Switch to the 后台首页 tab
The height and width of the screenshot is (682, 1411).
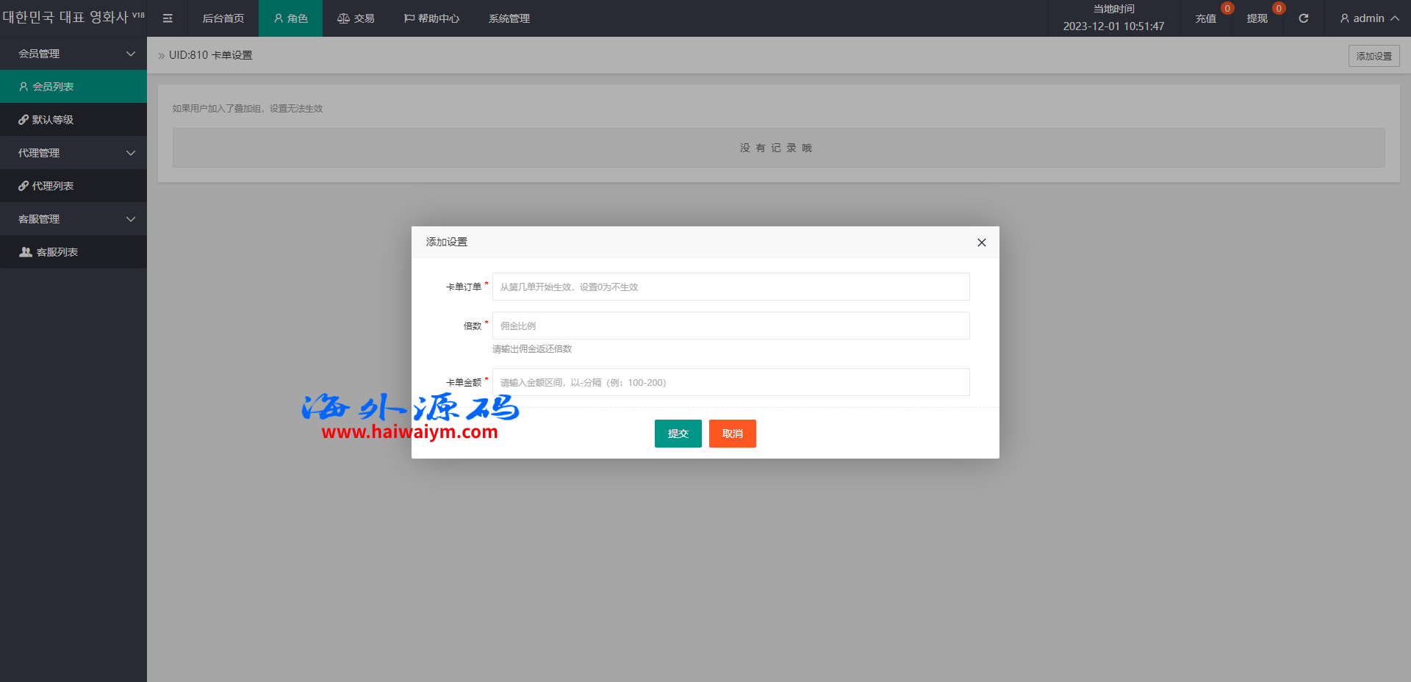[223, 18]
